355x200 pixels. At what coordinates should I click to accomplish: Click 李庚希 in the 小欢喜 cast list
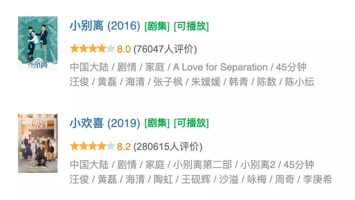[x=317, y=180]
